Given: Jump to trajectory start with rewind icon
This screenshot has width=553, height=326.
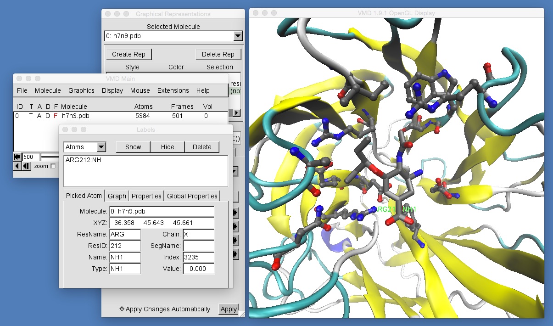Looking at the screenshot, I should click(17, 157).
